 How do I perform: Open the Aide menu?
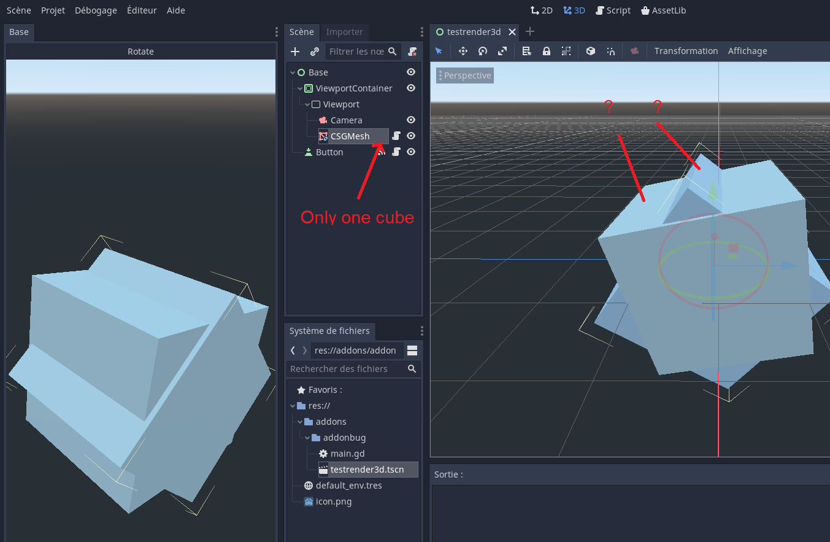176,10
